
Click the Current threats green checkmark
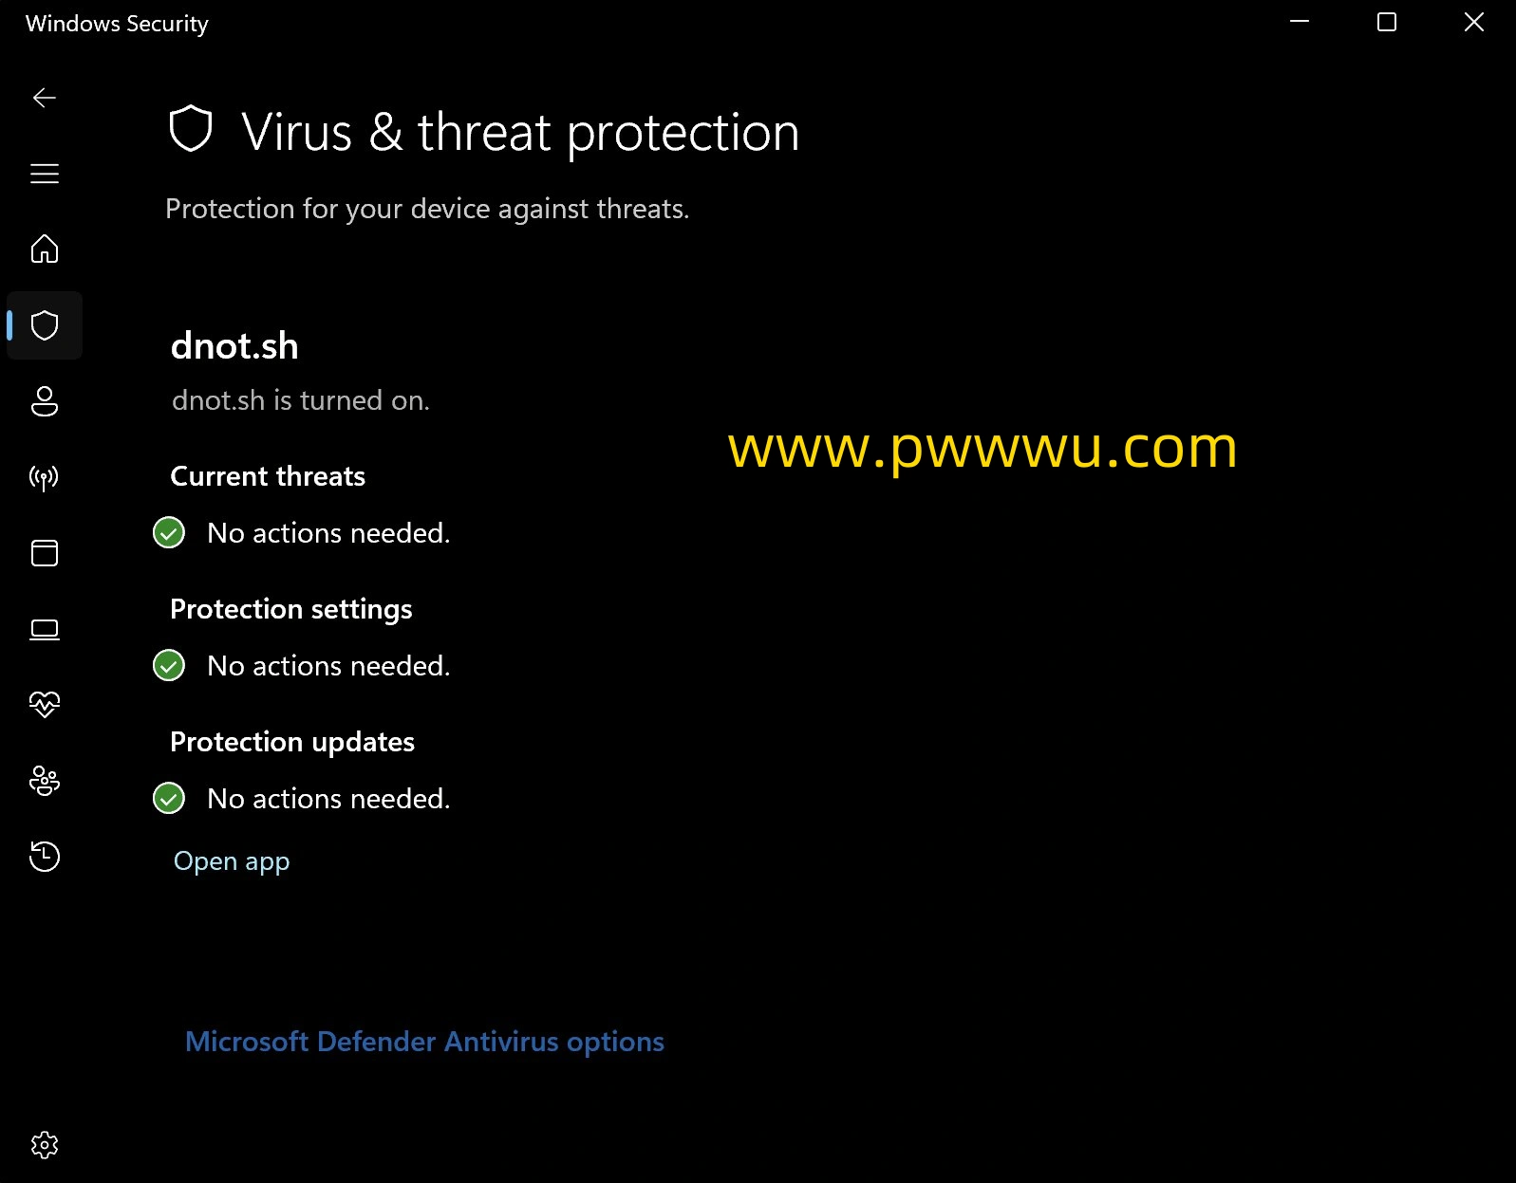tap(169, 533)
